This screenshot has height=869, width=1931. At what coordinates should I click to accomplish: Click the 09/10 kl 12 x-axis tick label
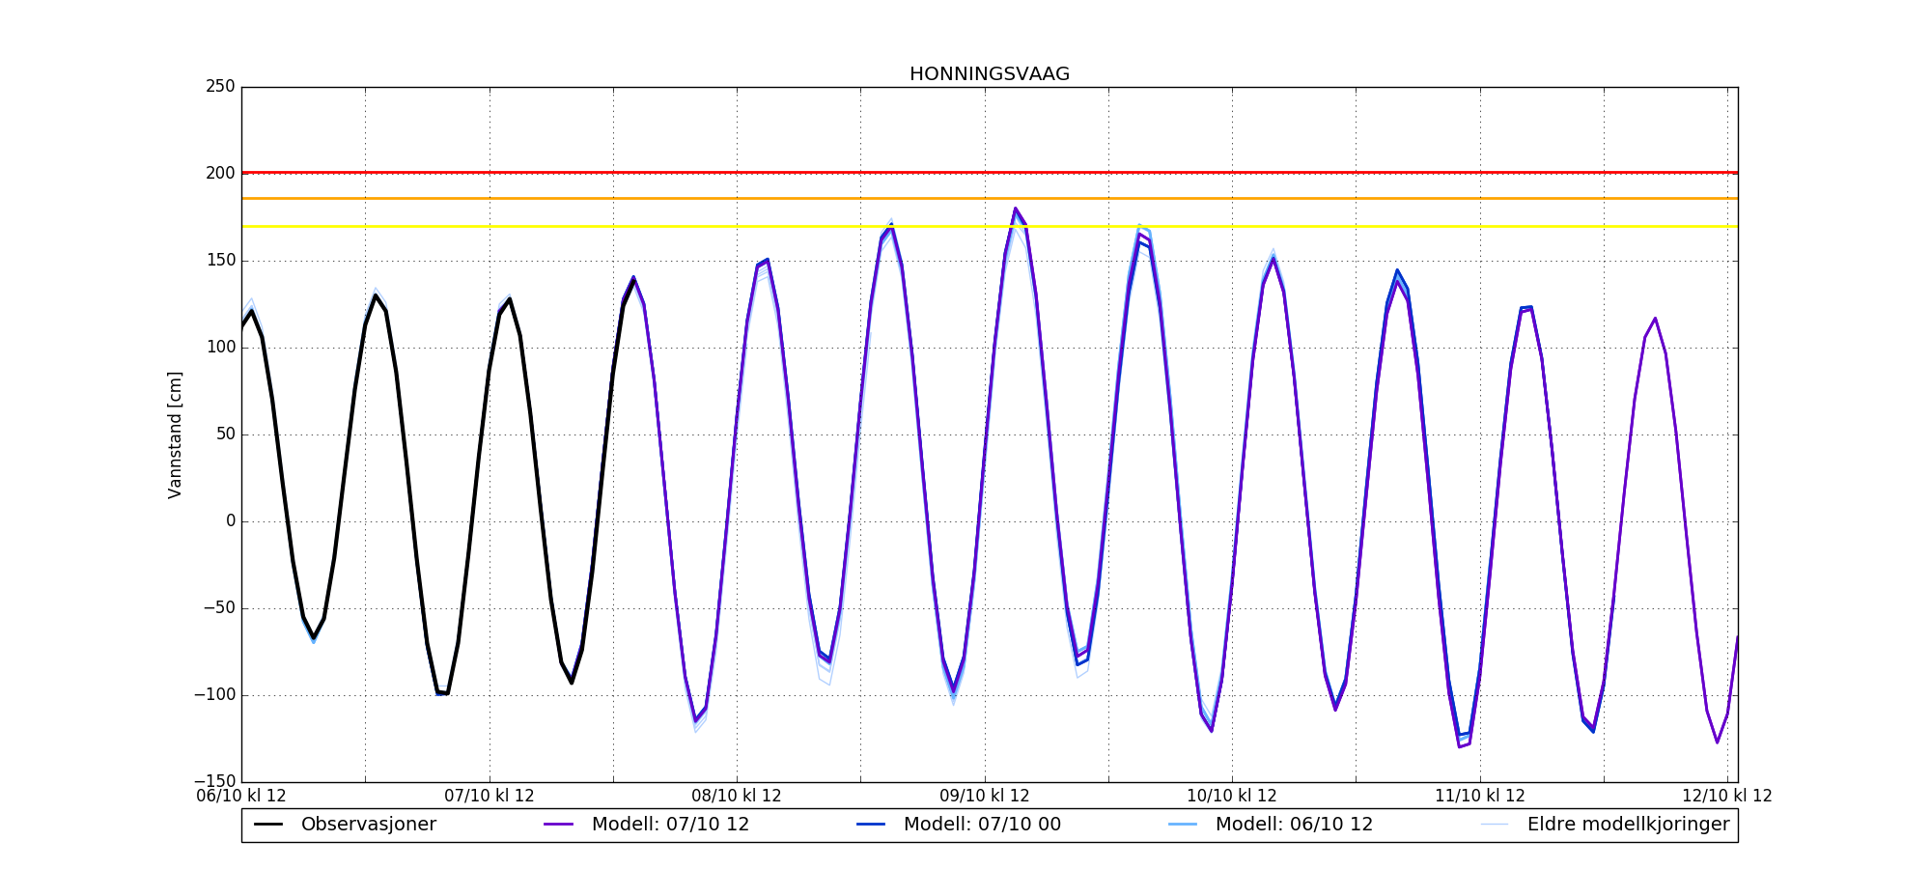click(x=985, y=796)
